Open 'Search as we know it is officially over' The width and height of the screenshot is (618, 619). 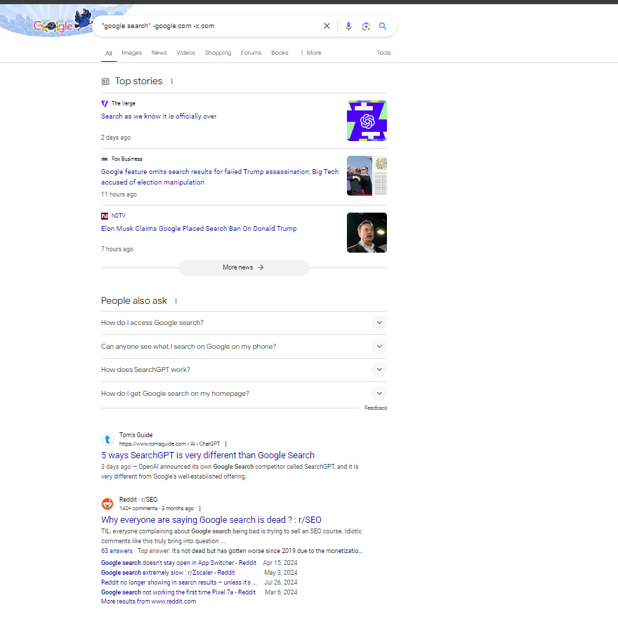[x=159, y=116]
